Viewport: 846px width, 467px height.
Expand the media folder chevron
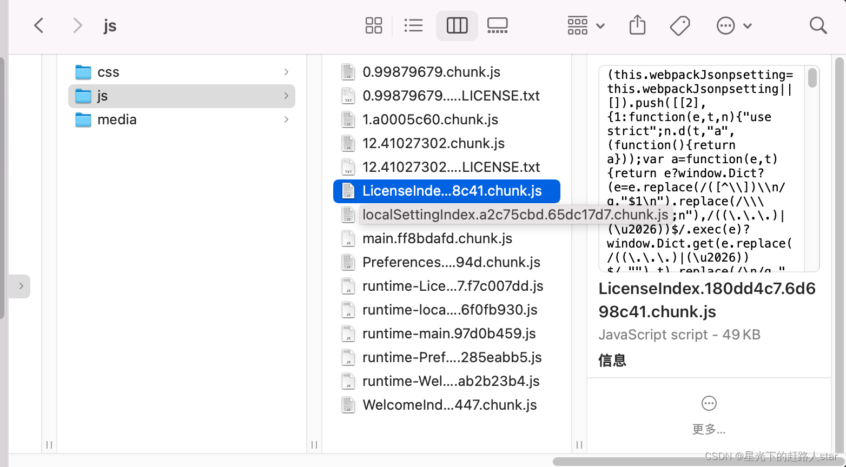286,119
